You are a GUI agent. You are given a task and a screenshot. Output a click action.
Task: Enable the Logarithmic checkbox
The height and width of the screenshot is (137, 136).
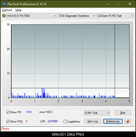65,121
